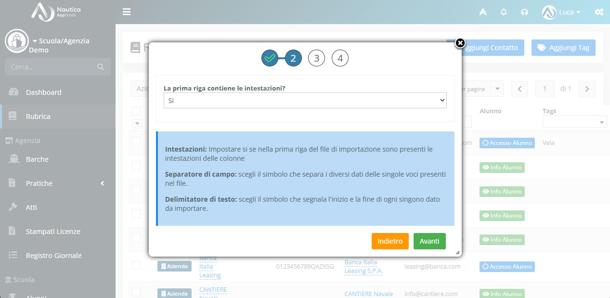
Task: Click the App Store icon in header
Action: 483,12
